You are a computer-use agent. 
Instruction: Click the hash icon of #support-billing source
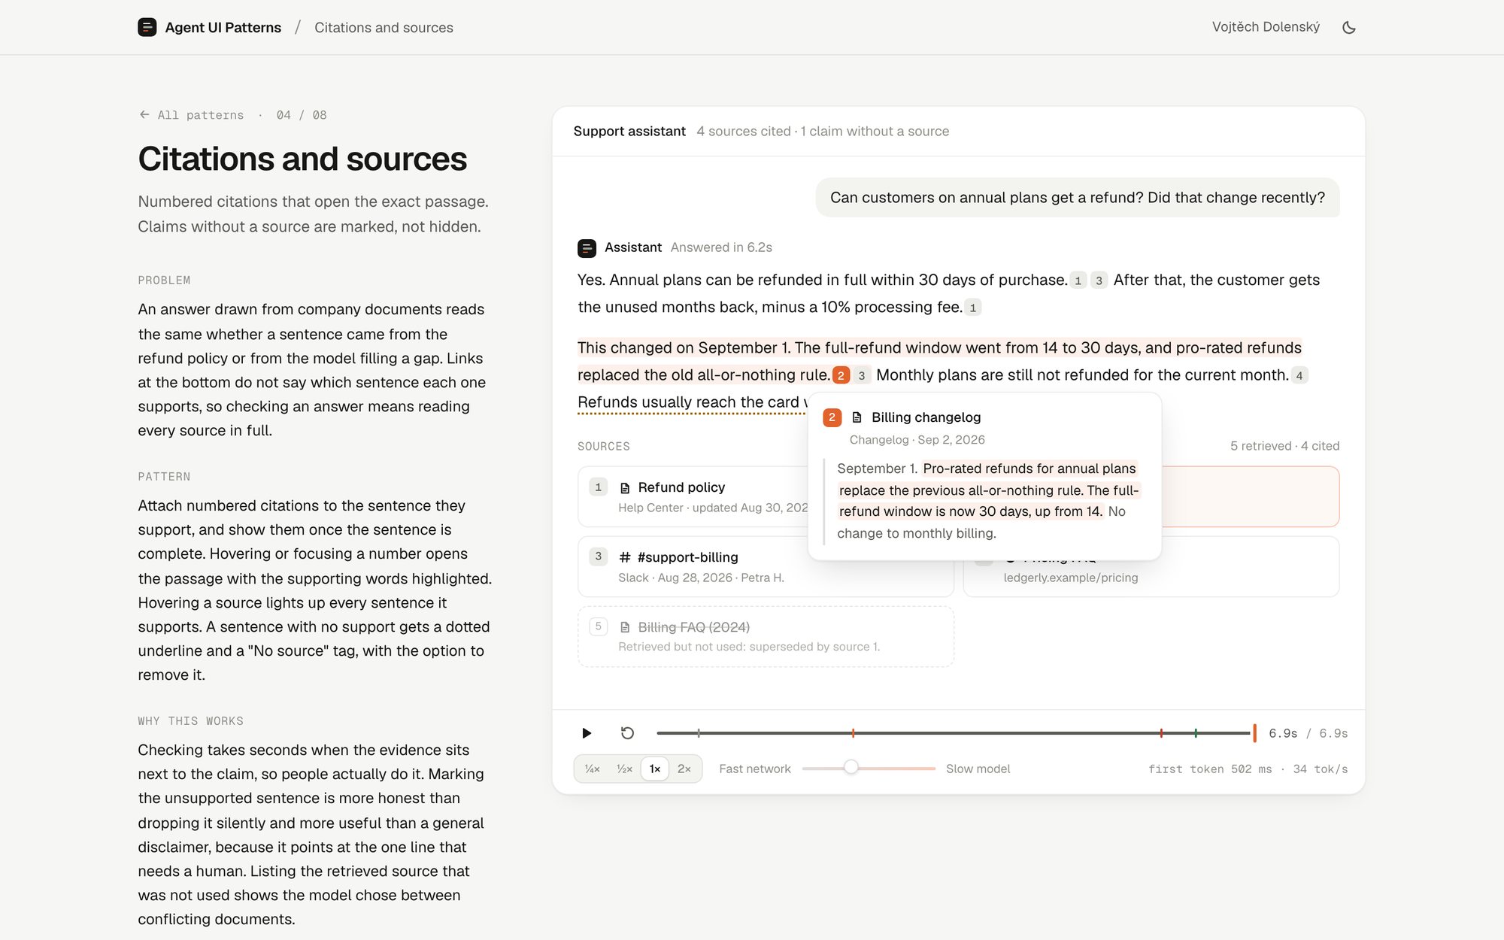(625, 557)
